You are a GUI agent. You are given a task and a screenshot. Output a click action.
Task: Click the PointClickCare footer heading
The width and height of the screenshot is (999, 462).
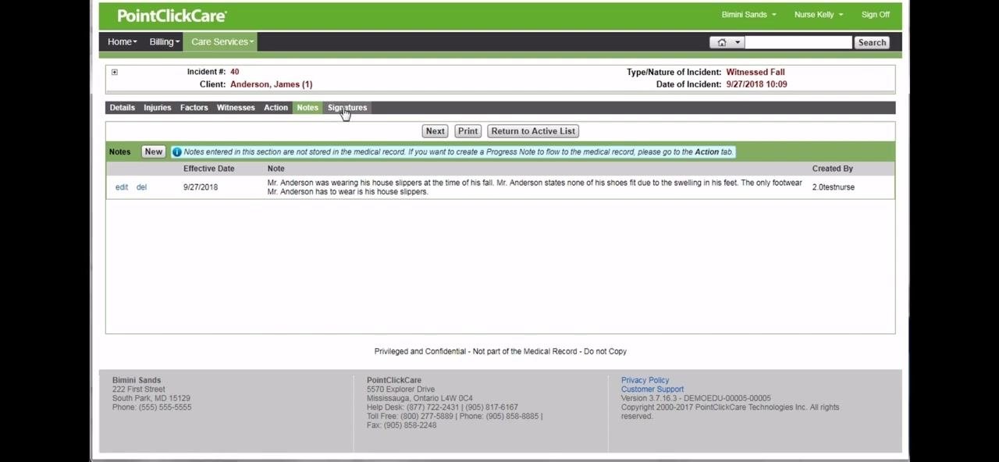(394, 380)
